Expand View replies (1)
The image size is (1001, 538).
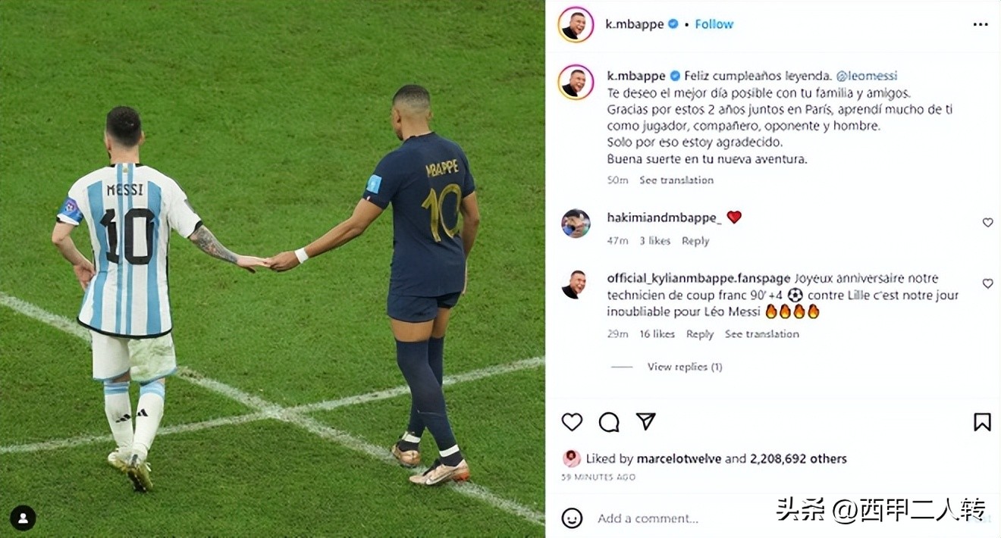click(684, 367)
